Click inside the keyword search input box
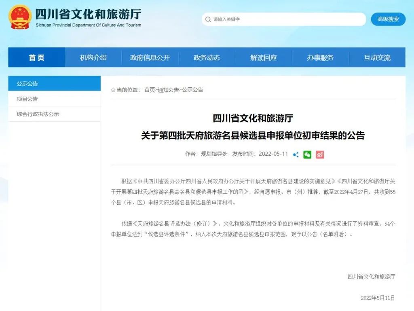The image size is (414, 311). click(283, 19)
